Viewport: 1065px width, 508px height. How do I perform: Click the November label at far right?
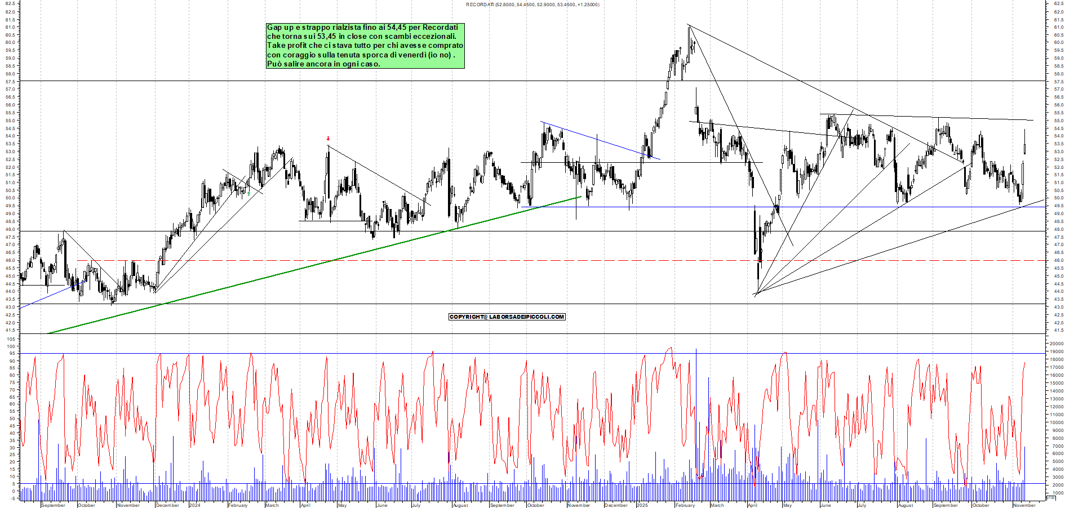tap(1024, 505)
